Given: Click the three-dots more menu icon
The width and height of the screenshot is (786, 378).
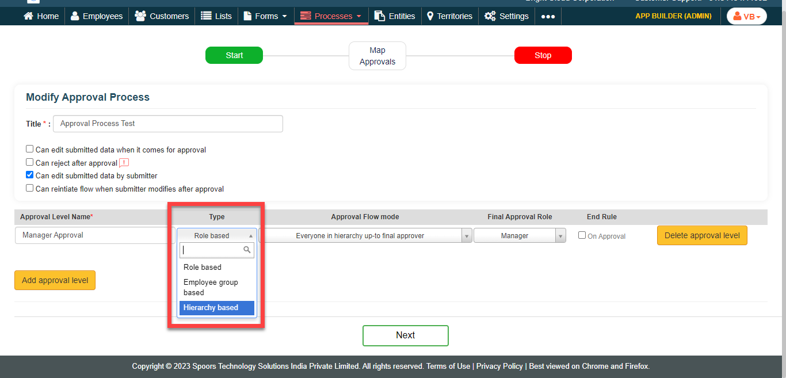Looking at the screenshot, I should (x=548, y=16).
